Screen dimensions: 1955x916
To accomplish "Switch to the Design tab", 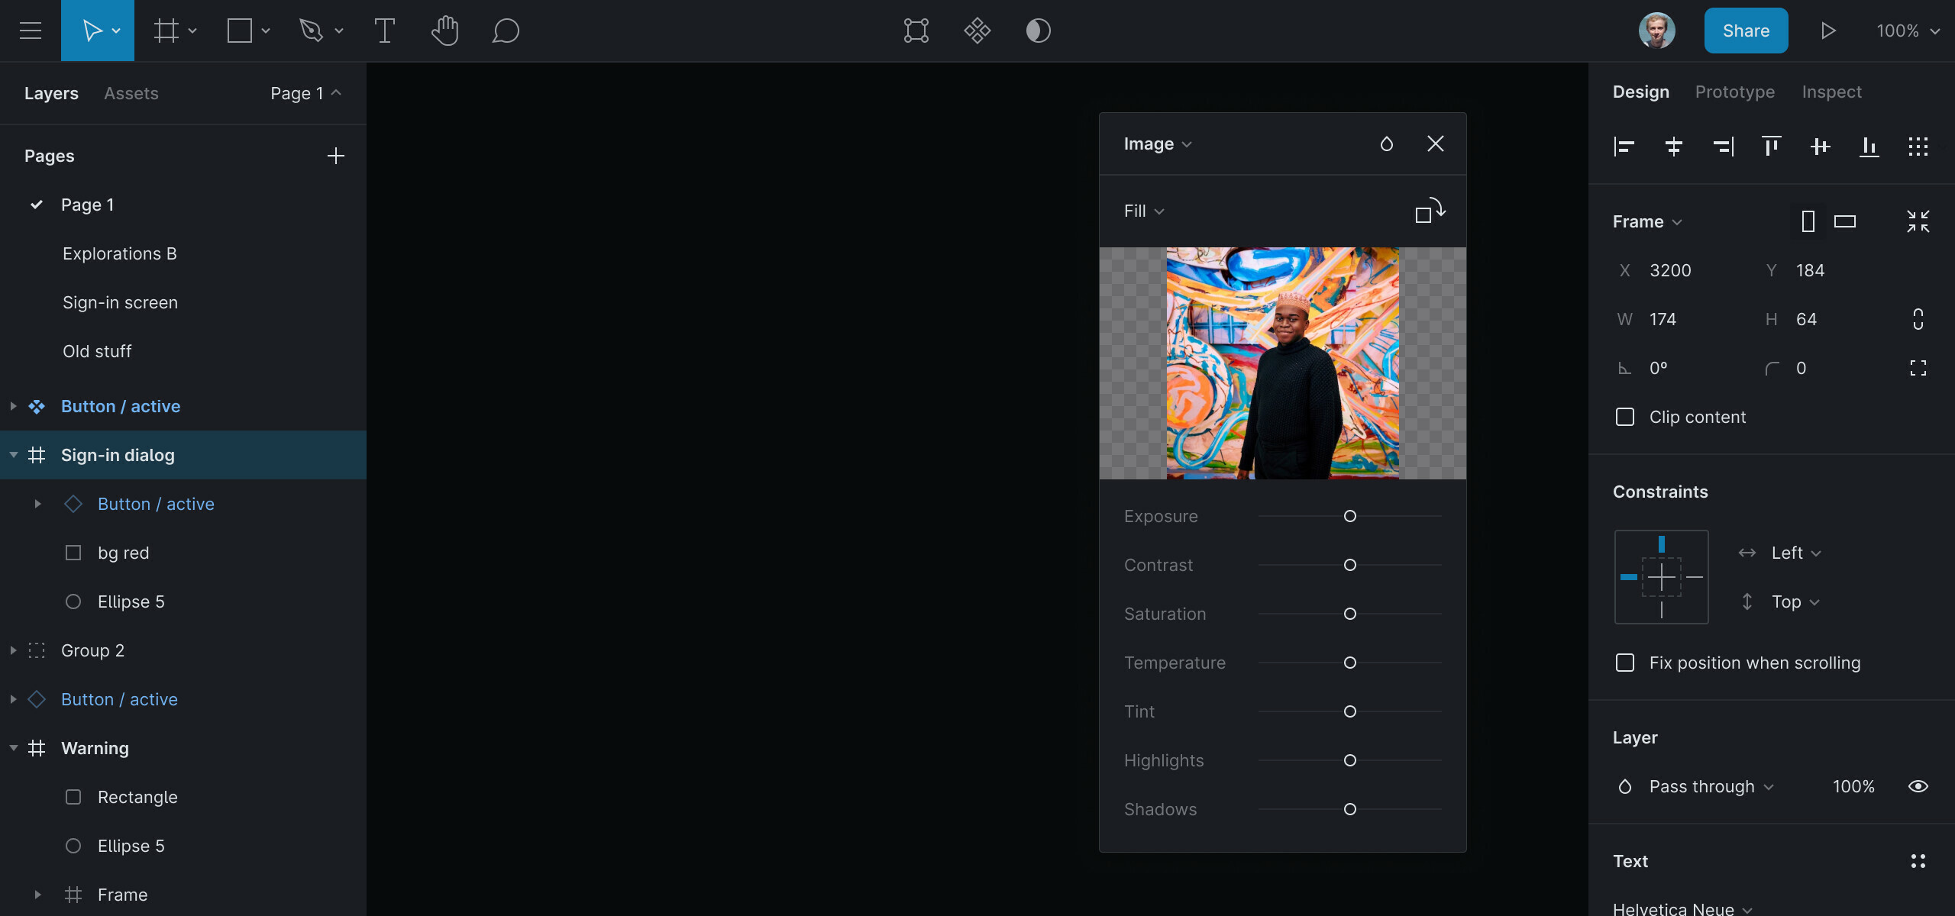I will [x=1640, y=92].
